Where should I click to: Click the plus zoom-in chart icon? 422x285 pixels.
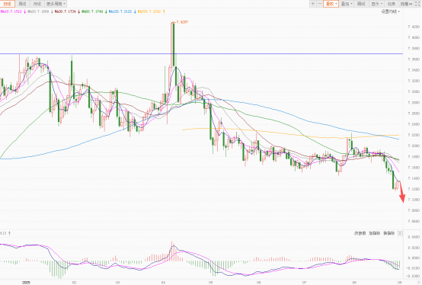(x=313, y=4)
